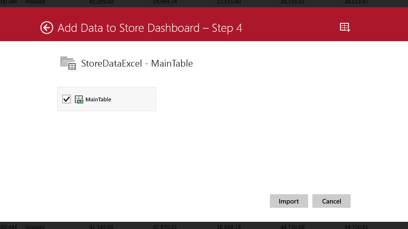Select the 42,399.00 value in top row
Image resolution: width=408 pixels, height=229 pixels.
coord(101,2)
